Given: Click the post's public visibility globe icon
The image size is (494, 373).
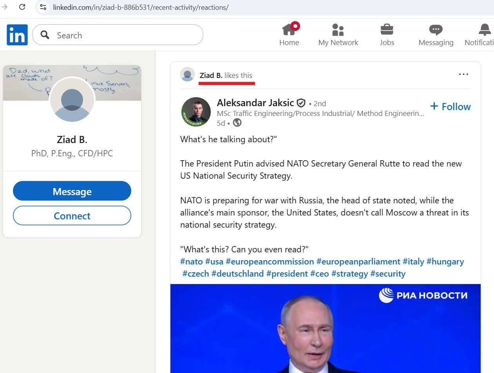Looking at the screenshot, I should [237, 123].
